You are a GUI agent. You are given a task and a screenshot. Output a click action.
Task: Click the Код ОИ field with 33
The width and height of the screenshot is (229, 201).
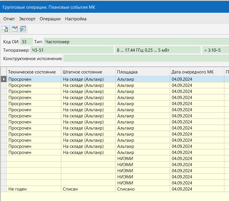pyautogui.click(x=27, y=42)
